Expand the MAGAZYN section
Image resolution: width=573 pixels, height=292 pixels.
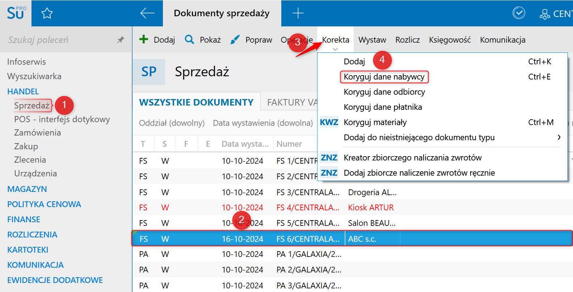pyautogui.click(x=27, y=189)
